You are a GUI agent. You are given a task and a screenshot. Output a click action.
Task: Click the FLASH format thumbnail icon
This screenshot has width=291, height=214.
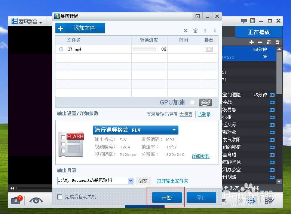click(x=71, y=144)
